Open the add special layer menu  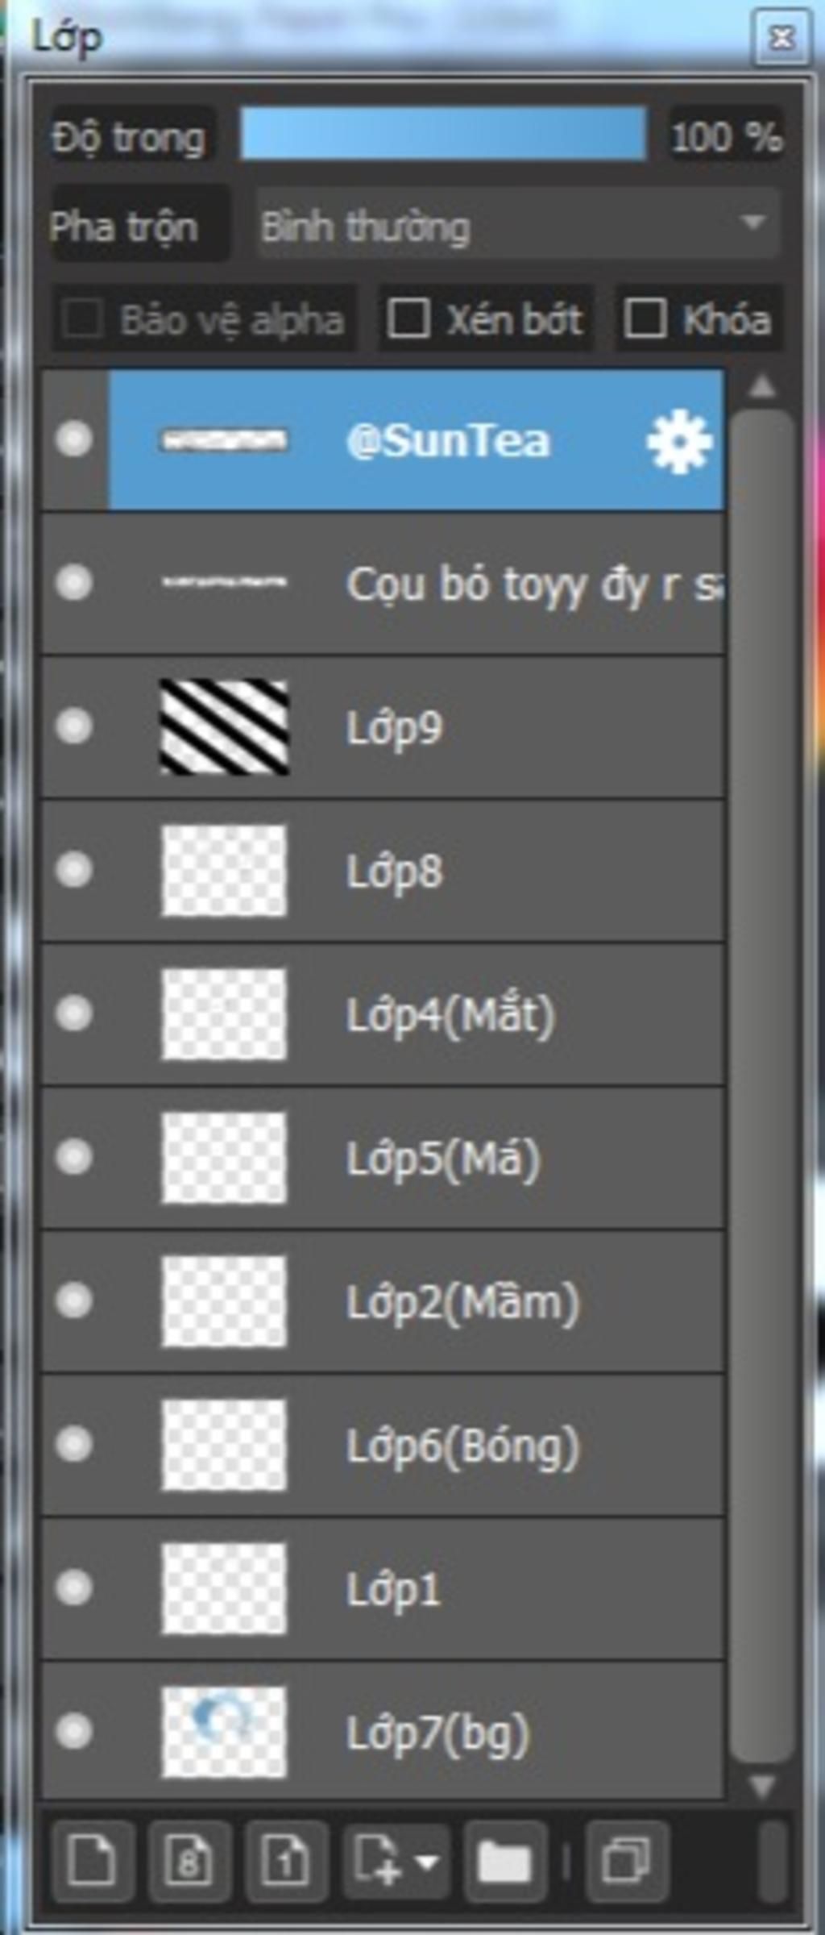(x=396, y=1861)
